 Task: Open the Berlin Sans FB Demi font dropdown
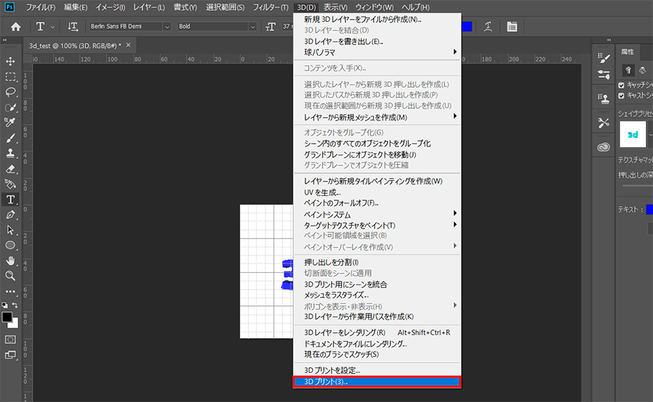pyautogui.click(x=167, y=27)
